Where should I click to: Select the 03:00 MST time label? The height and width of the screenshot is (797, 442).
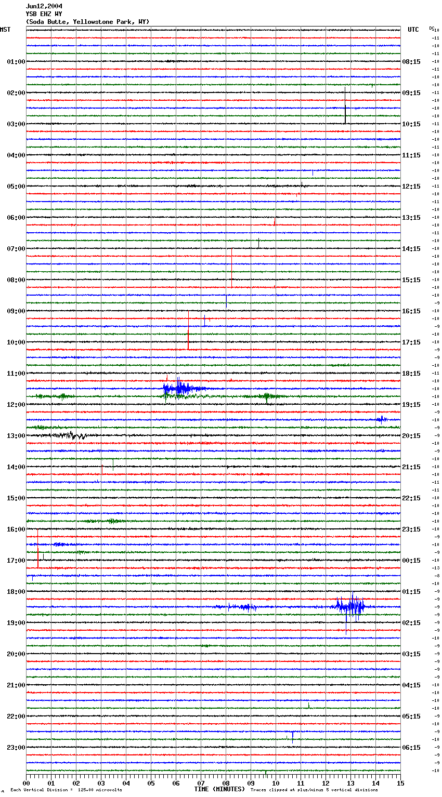click(16, 124)
